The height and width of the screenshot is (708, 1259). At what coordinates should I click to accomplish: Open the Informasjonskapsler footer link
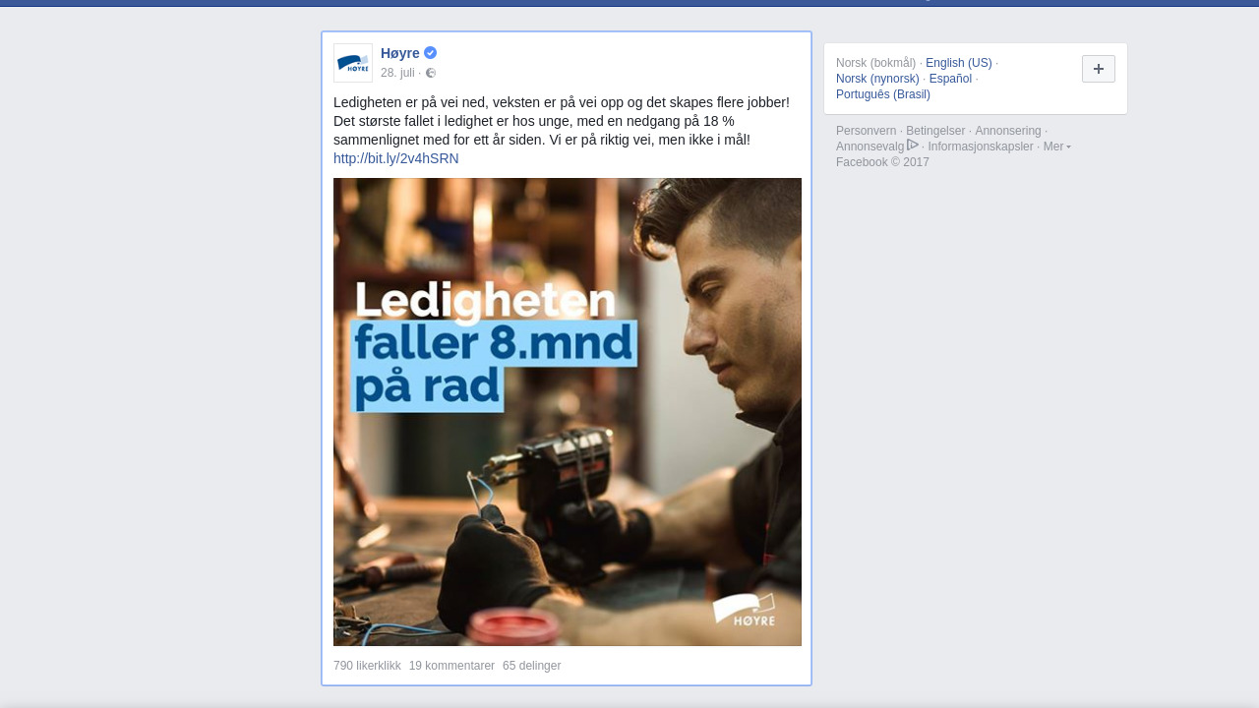click(x=981, y=147)
